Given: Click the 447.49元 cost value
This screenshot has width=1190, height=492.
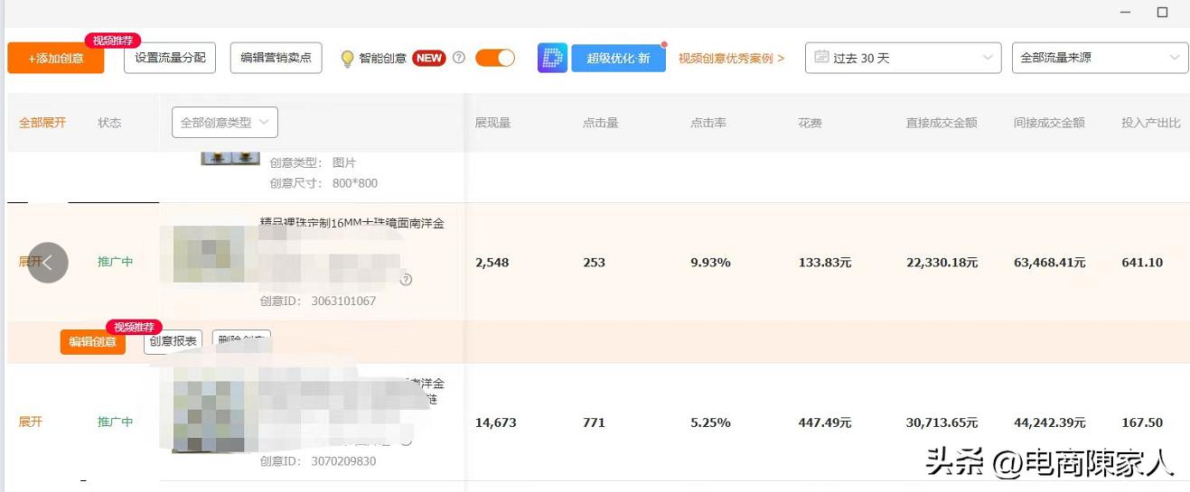Looking at the screenshot, I should [x=825, y=422].
